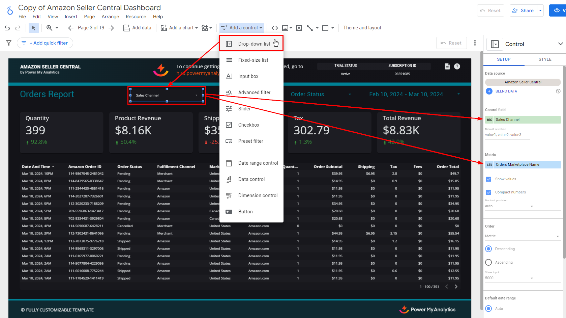Select the selection mode pointer tool
Viewport: 566px width, 318px height.
click(33, 28)
